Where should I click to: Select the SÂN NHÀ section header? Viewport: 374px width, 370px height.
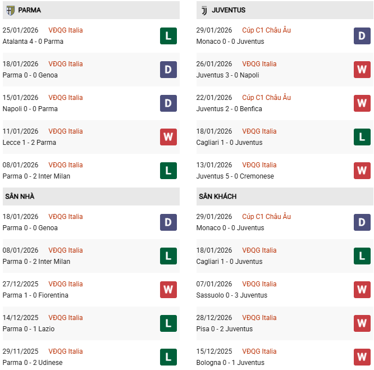click(x=20, y=197)
